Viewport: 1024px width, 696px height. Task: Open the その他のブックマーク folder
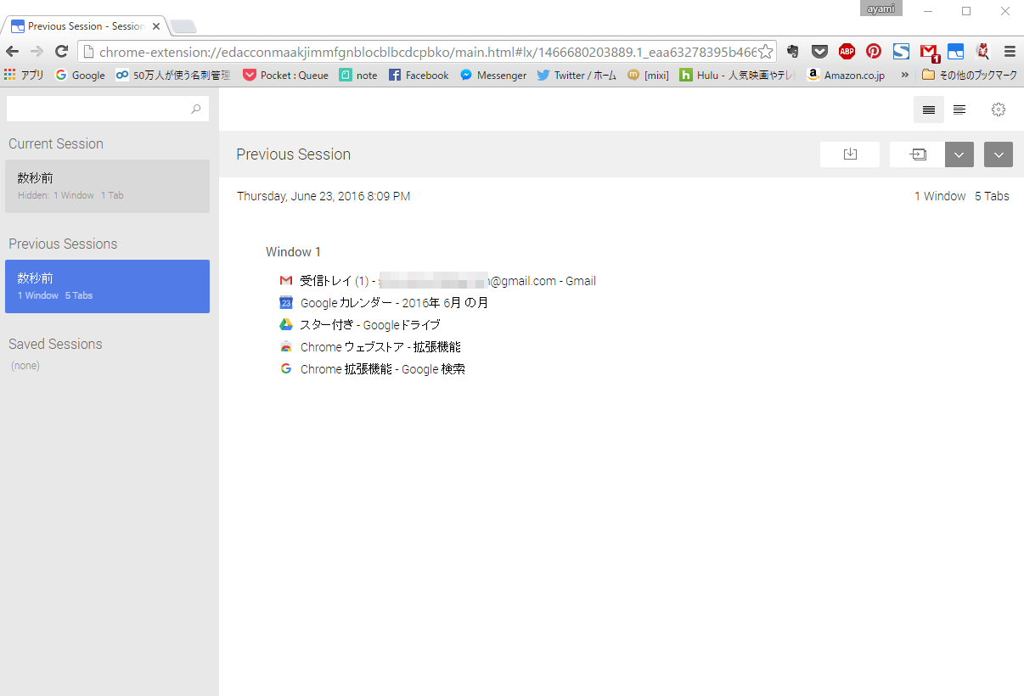(x=969, y=75)
